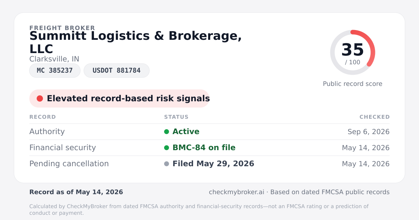419x220 pixels.
Task: Click the red risk signal dot
Action: tap(40, 98)
